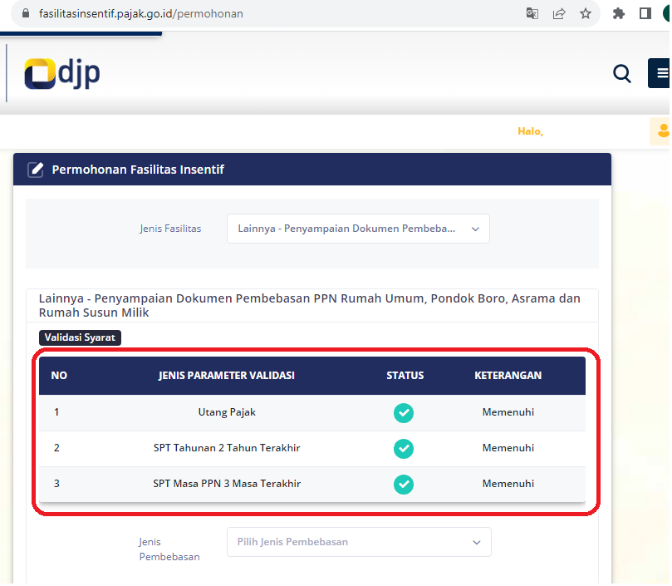Click the translate page icon in address bar
The height and width of the screenshot is (586, 672).
532,13
